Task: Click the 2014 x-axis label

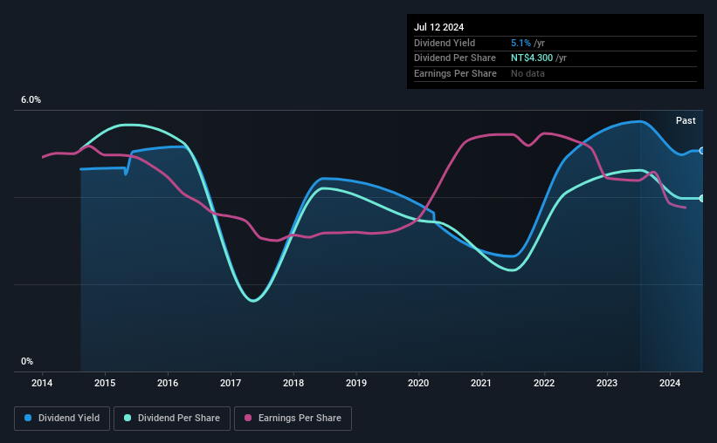Action: click(x=42, y=383)
